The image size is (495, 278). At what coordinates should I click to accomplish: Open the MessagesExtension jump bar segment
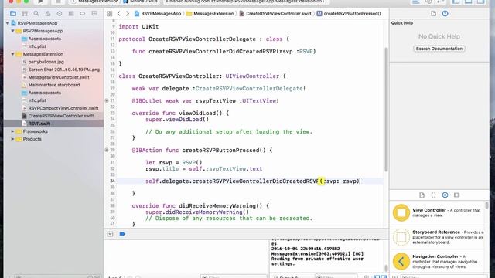click(210, 14)
